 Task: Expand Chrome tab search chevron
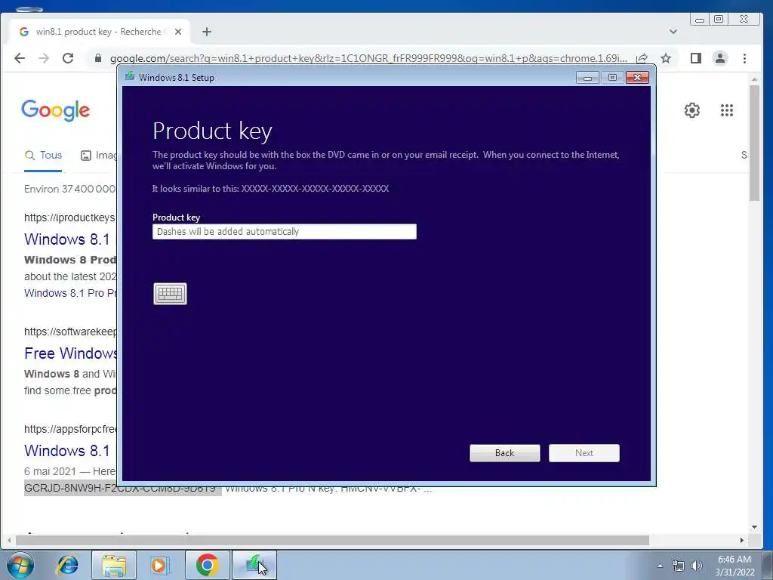673,32
